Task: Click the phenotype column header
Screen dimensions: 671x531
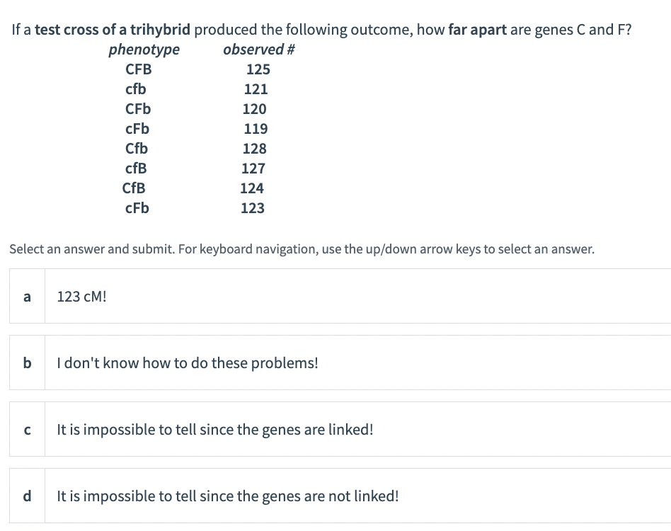Action: pyautogui.click(x=144, y=49)
